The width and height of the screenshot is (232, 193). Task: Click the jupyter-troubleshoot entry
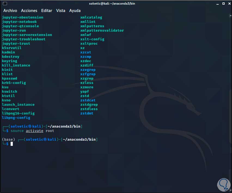tap(24, 39)
